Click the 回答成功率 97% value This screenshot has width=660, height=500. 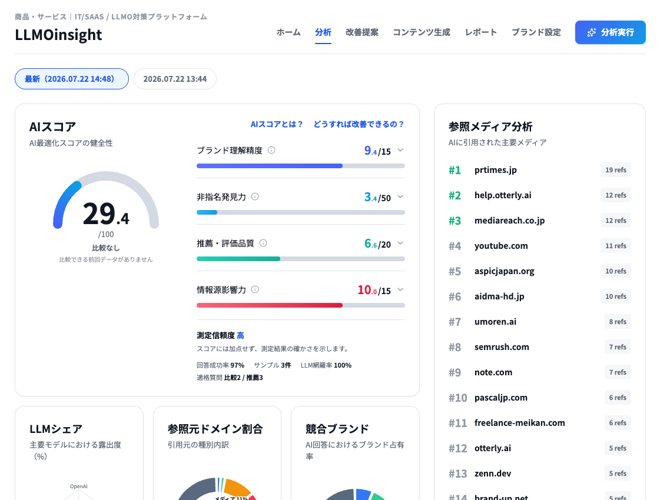pos(220,365)
